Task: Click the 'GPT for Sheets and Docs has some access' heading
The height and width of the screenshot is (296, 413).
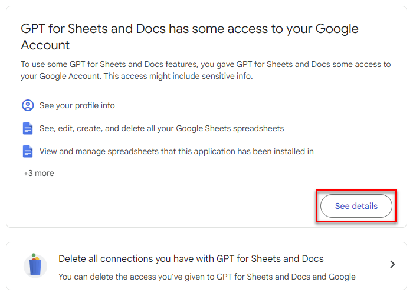Action: tap(189, 29)
